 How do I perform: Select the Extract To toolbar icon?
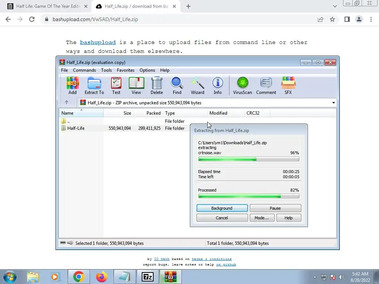94,86
